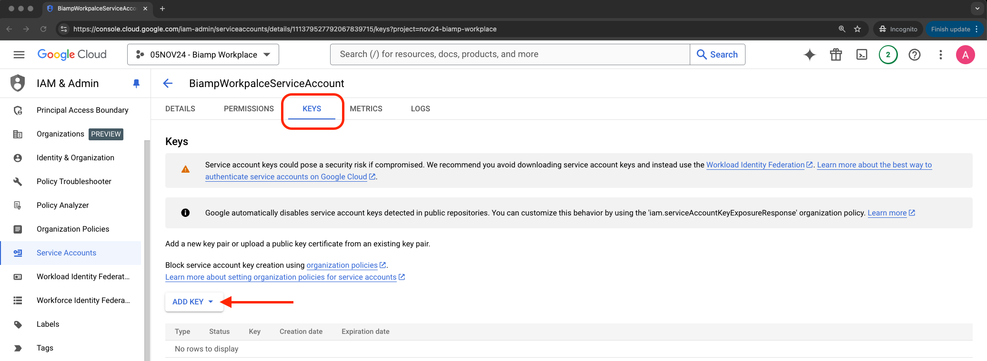The width and height of the screenshot is (987, 361).
Task: Switch to the PERMISSIONS tab
Action: (249, 109)
